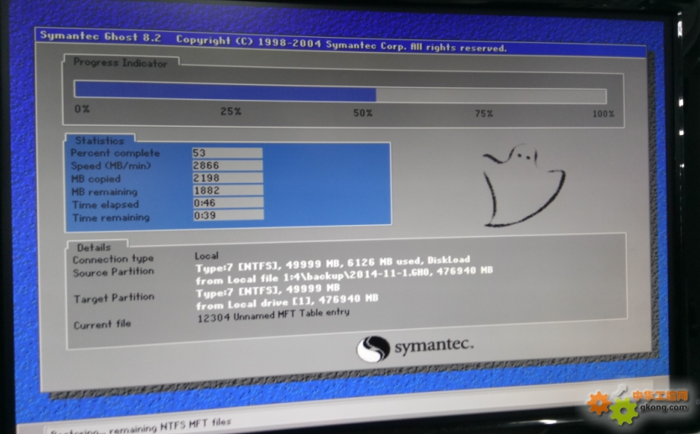Viewport: 700px width, 434px height.
Task: Click the 'Target Partition' label
Action: 114,298
